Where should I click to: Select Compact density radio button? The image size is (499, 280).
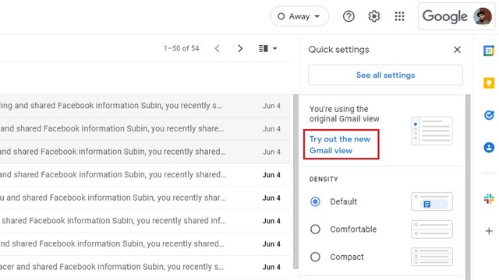pyautogui.click(x=315, y=257)
